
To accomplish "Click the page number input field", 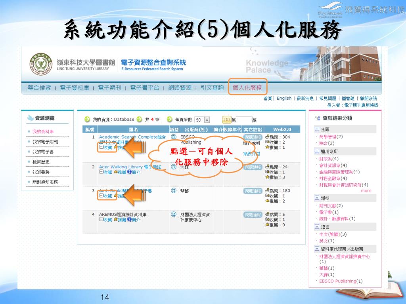I will 244,120.
